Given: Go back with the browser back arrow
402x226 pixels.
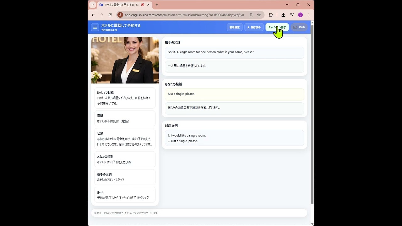Looking at the screenshot, I should point(93,15).
